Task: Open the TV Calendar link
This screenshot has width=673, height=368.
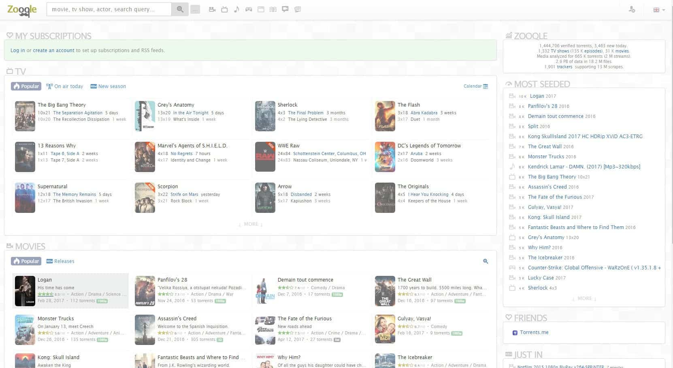Action: (x=475, y=86)
